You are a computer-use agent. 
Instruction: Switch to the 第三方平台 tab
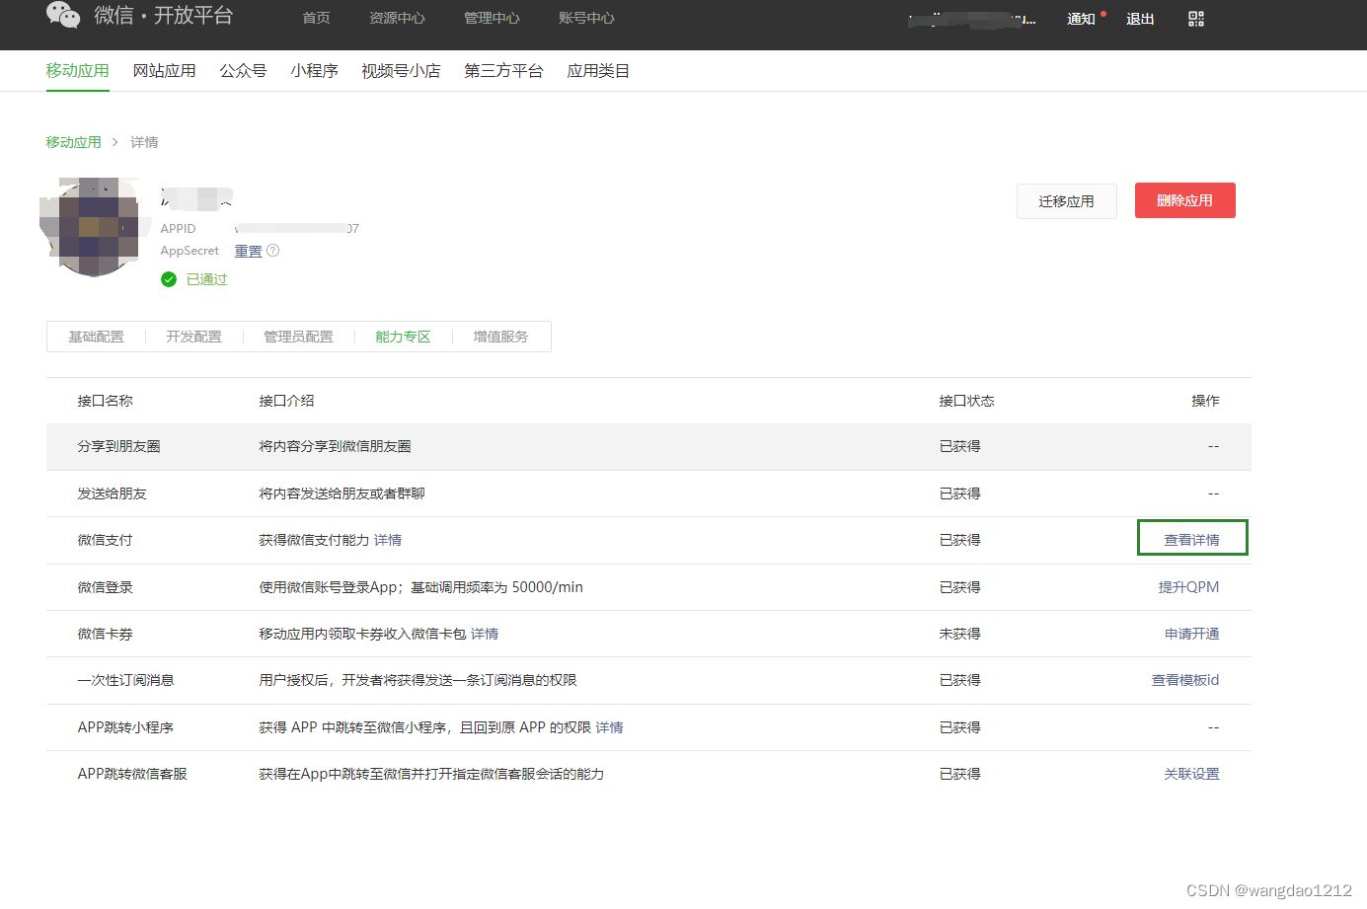click(x=503, y=71)
